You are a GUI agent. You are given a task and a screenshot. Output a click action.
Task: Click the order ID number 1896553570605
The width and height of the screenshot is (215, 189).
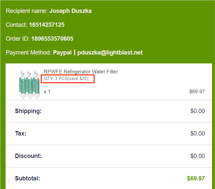(x=52, y=39)
